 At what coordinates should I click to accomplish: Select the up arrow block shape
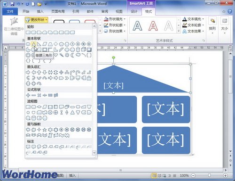39,73
